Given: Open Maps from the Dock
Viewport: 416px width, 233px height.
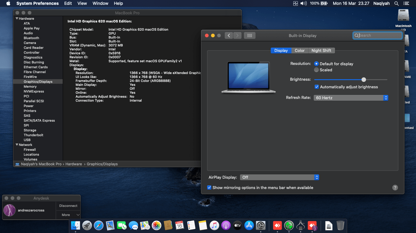Looking at the screenshot, I should (x=145, y=225).
